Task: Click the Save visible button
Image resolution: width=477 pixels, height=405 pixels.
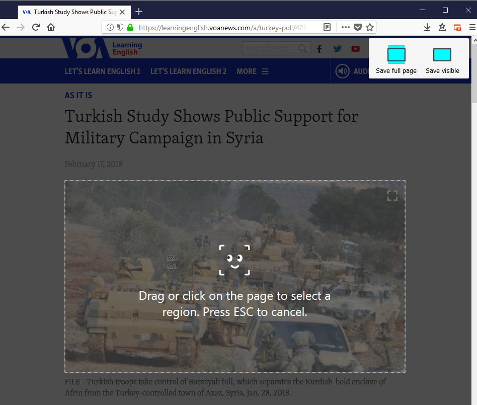Action: coord(442,59)
